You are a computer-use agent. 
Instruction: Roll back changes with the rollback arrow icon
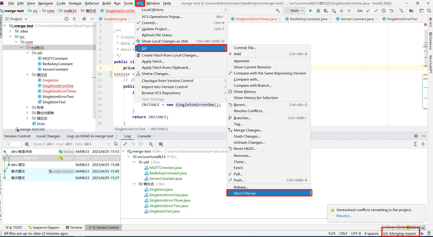pyautogui.click(x=391, y=10)
